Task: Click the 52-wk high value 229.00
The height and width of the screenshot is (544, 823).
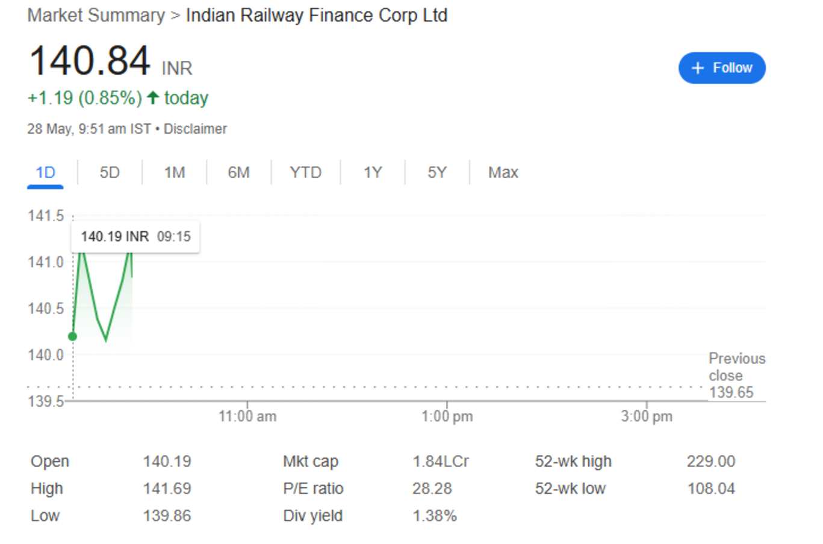Action: 712,461
